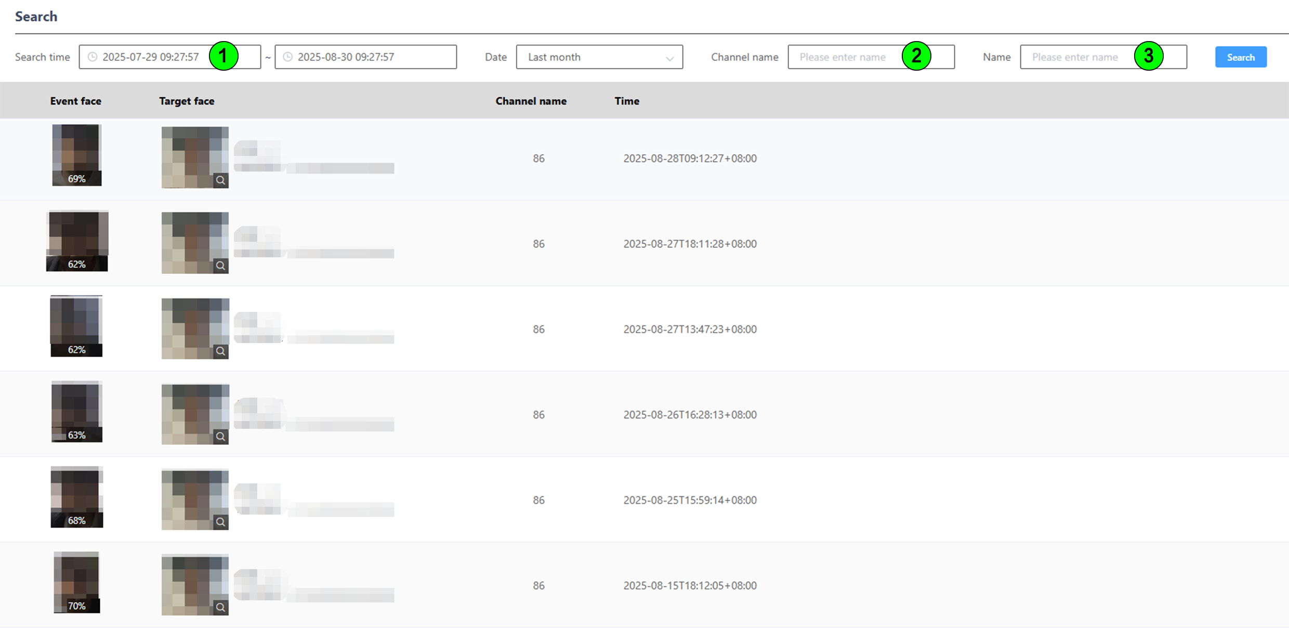
Task: Click magnifier icon on 15:59:14 row target face
Action: click(221, 522)
